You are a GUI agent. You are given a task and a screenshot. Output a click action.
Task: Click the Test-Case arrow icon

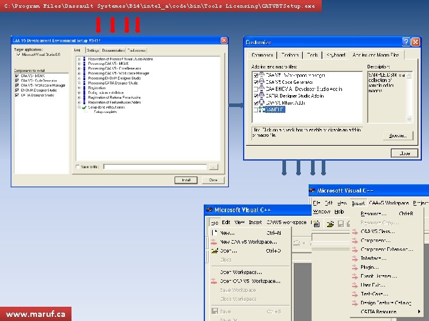click(355, 294)
